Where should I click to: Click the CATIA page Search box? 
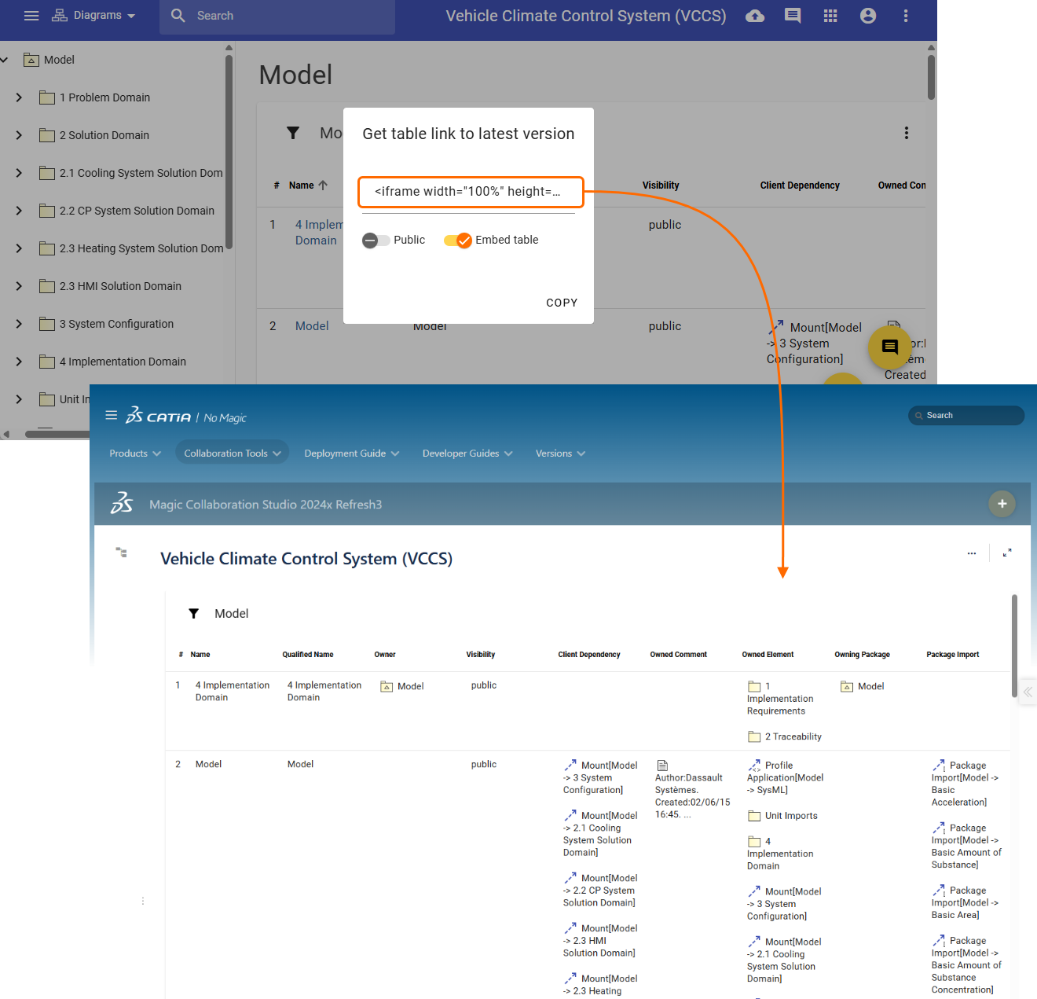(966, 415)
